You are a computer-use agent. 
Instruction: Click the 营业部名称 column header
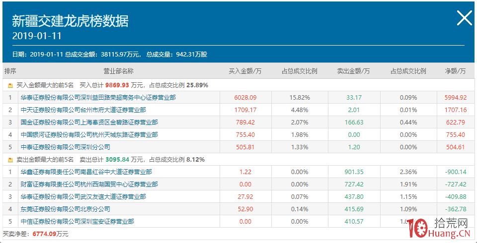tap(119, 71)
